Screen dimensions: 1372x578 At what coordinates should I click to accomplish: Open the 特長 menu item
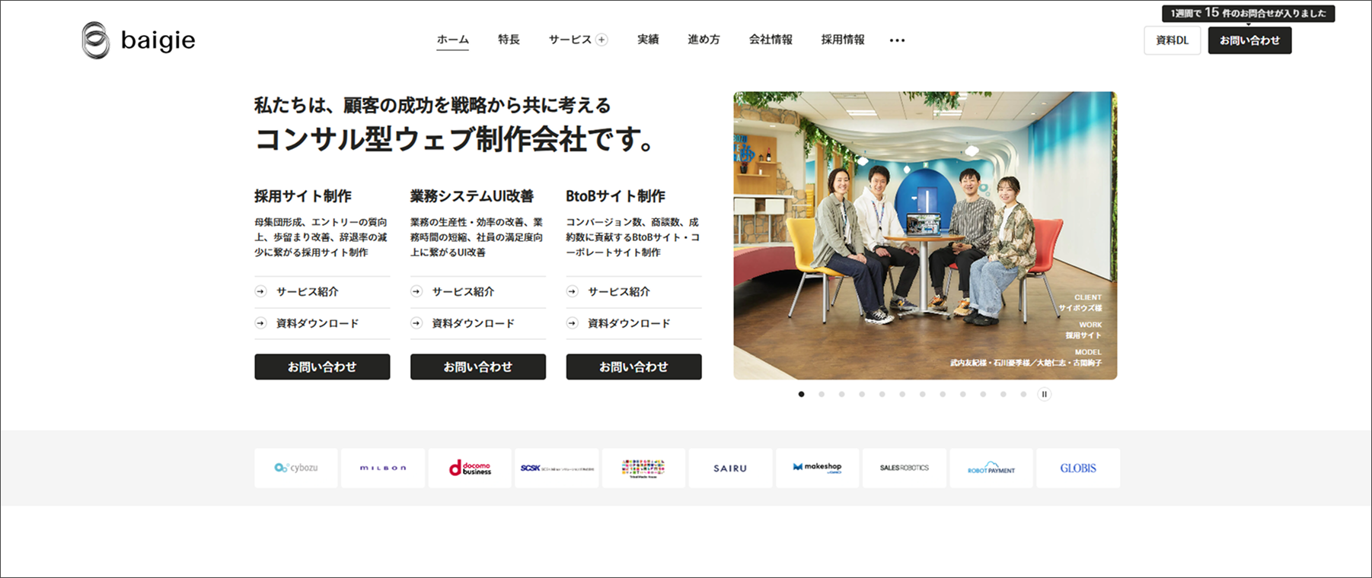pyautogui.click(x=509, y=40)
